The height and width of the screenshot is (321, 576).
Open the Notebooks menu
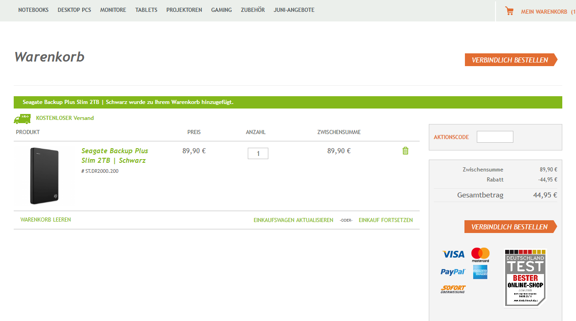(x=33, y=10)
